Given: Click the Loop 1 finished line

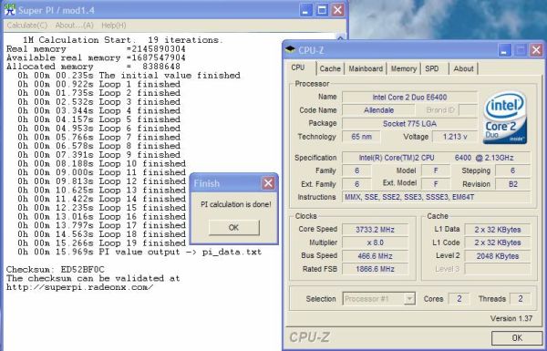Looking at the screenshot, I should 98,84.
